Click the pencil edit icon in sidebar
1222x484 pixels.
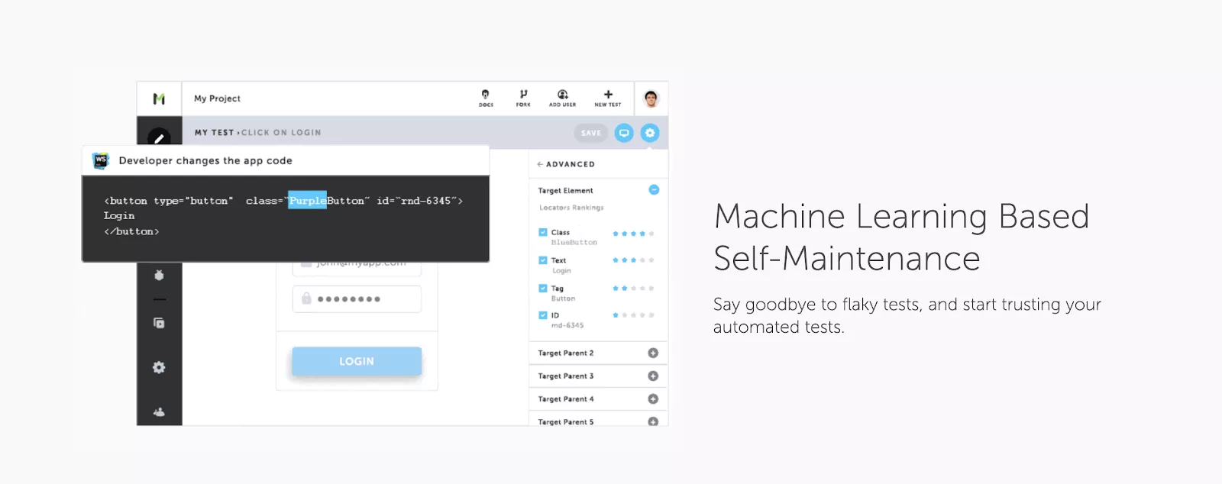159,137
